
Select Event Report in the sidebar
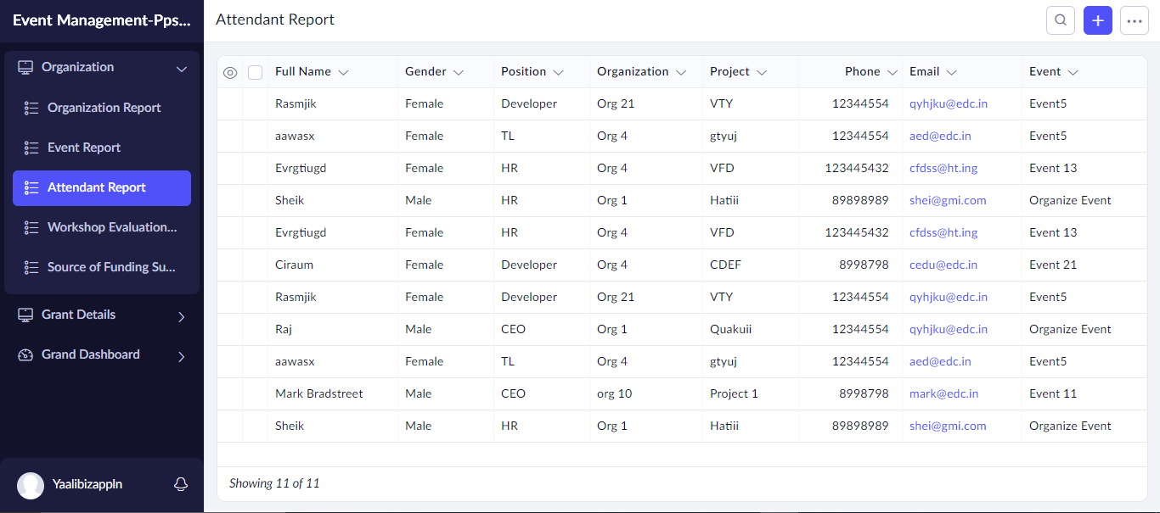click(84, 148)
